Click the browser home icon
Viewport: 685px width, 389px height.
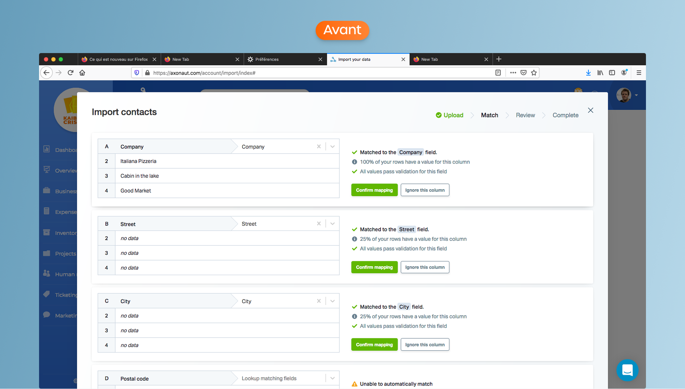82,73
